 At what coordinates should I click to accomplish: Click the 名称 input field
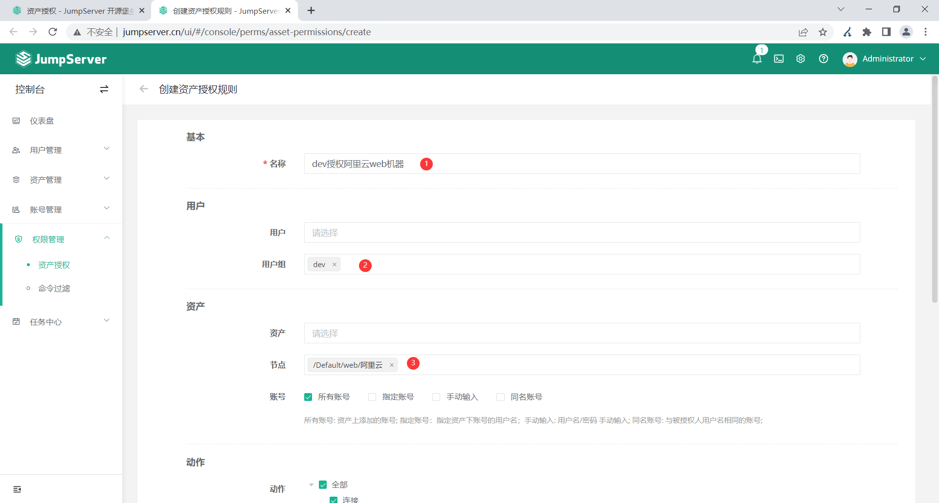(x=582, y=164)
